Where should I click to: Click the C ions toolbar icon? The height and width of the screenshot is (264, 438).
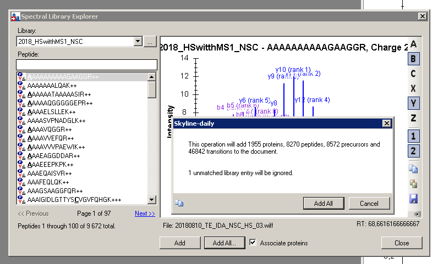[413, 74]
